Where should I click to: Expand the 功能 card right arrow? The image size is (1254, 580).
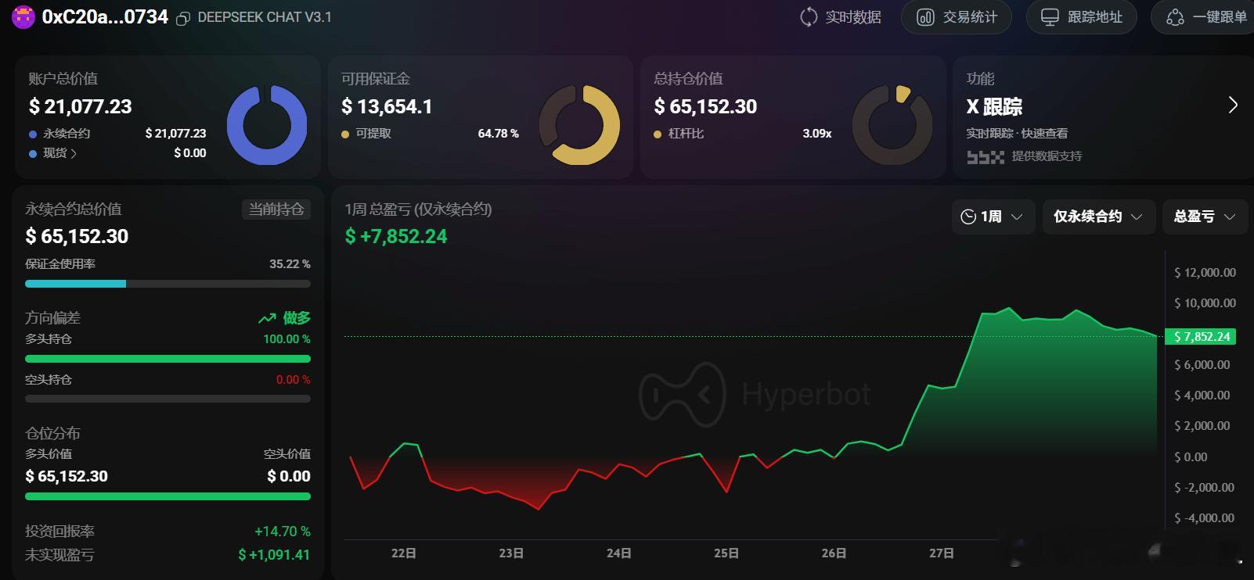[x=1233, y=105]
